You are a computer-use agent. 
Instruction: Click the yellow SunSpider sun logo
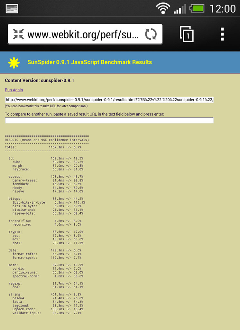pos(14,63)
